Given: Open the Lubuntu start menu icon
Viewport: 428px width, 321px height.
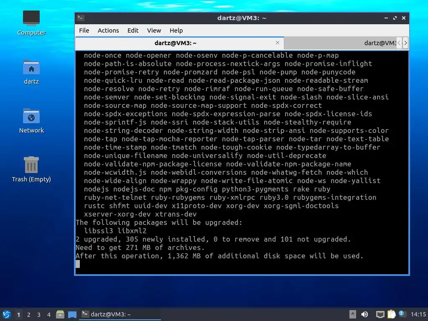Looking at the screenshot, I should pyautogui.click(x=7, y=314).
